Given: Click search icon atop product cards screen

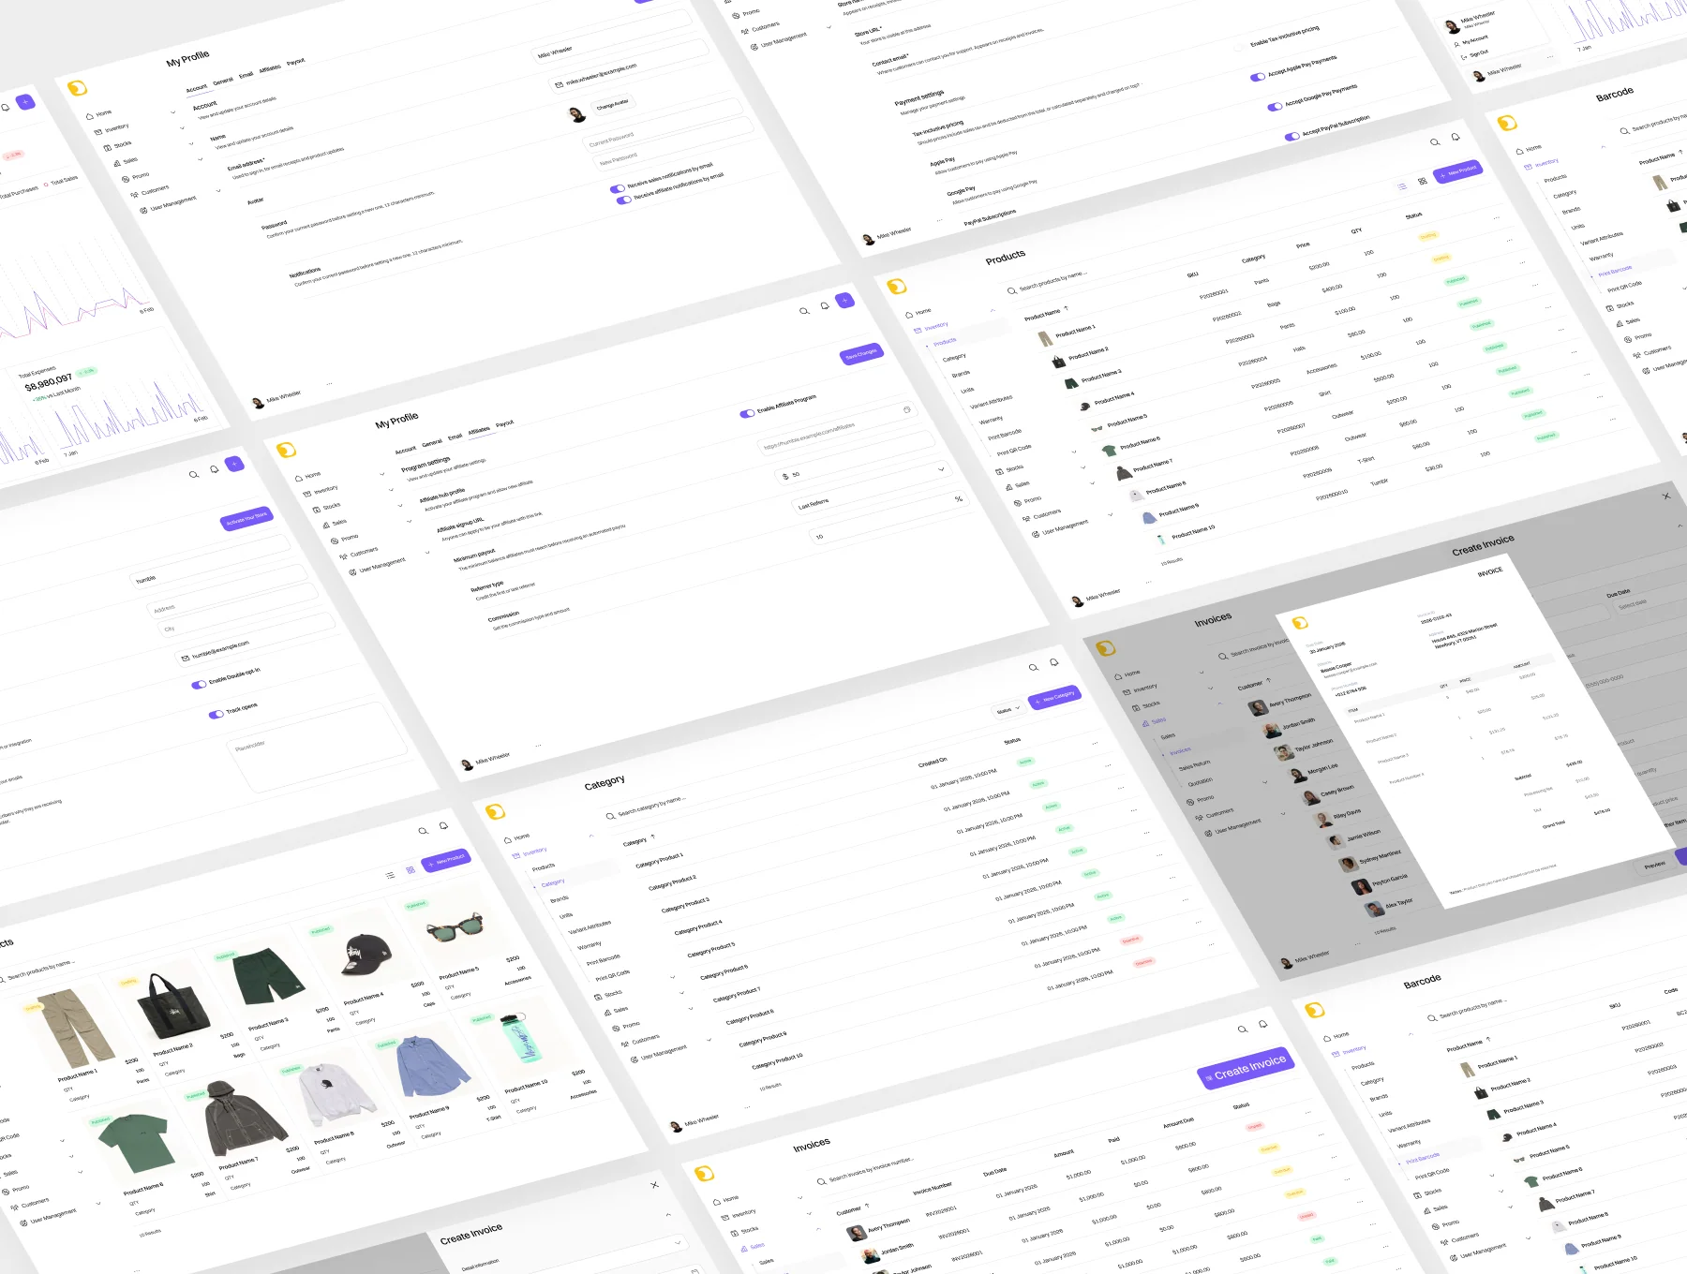Looking at the screenshot, I should point(423,831).
